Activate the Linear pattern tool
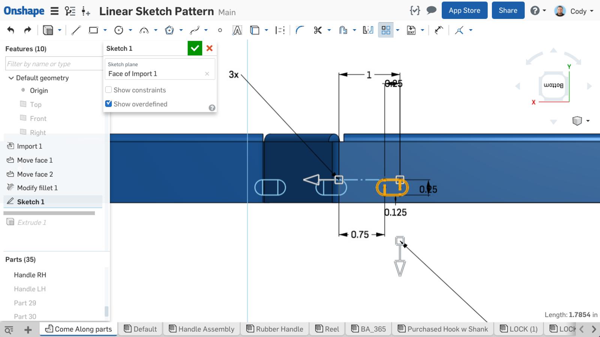This screenshot has width=600, height=337. [x=385, y=30]
